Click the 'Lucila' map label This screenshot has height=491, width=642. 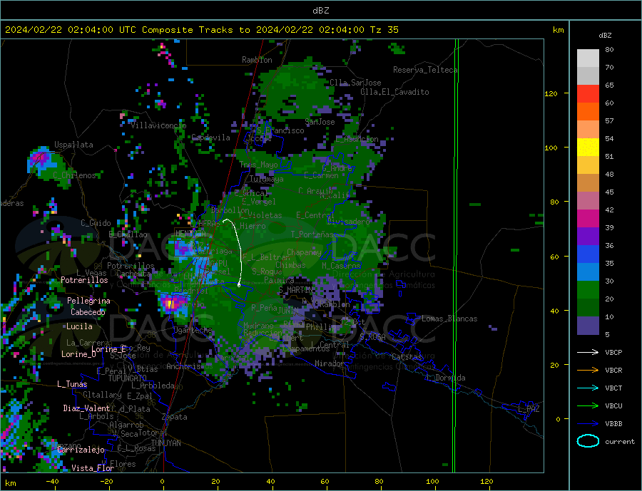(x=79, y=326)
